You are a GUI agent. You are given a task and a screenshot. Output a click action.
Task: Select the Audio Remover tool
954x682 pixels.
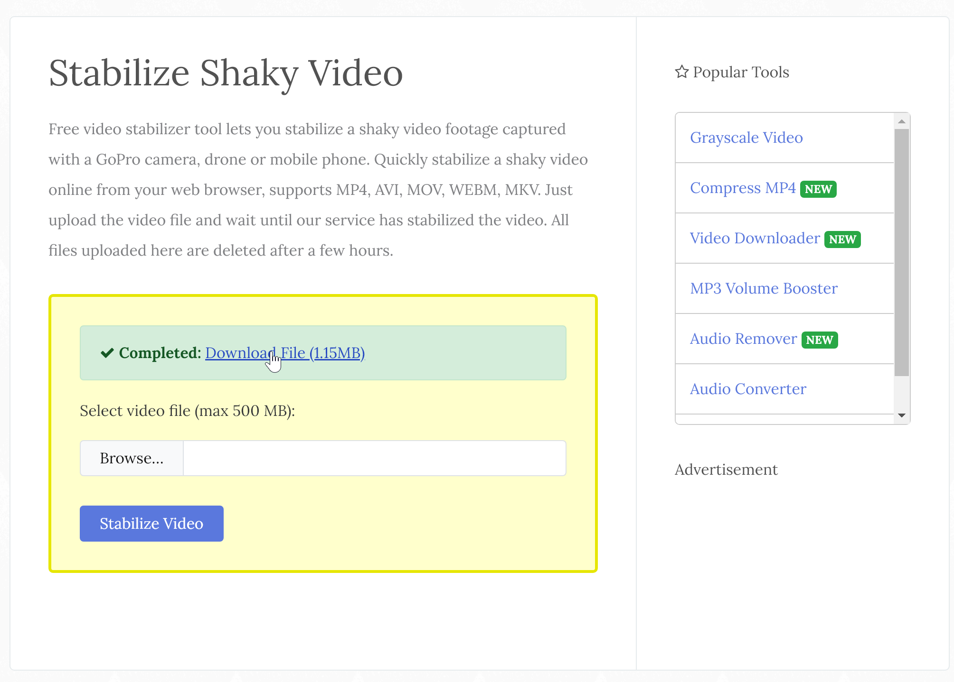[x=743, y=339]
